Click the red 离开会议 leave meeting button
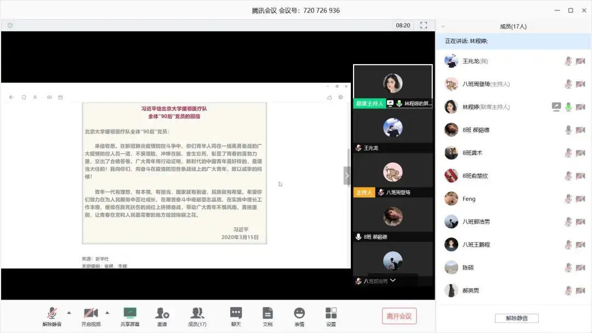Image resolution: width=592 pixels, height=333 pixels. [400, 316]
